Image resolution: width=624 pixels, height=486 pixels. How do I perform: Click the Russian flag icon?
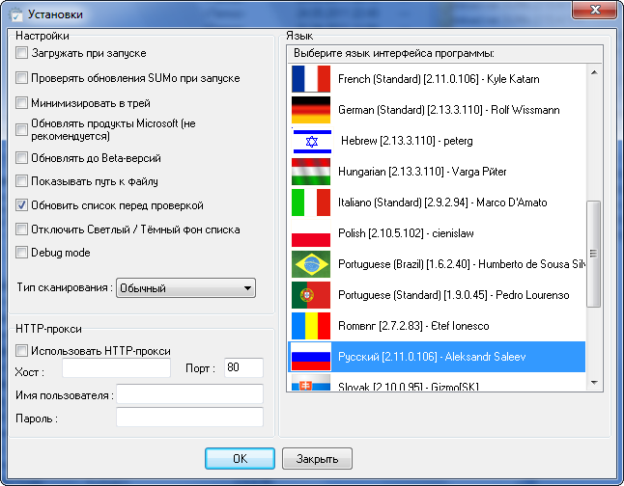[311, 357]
